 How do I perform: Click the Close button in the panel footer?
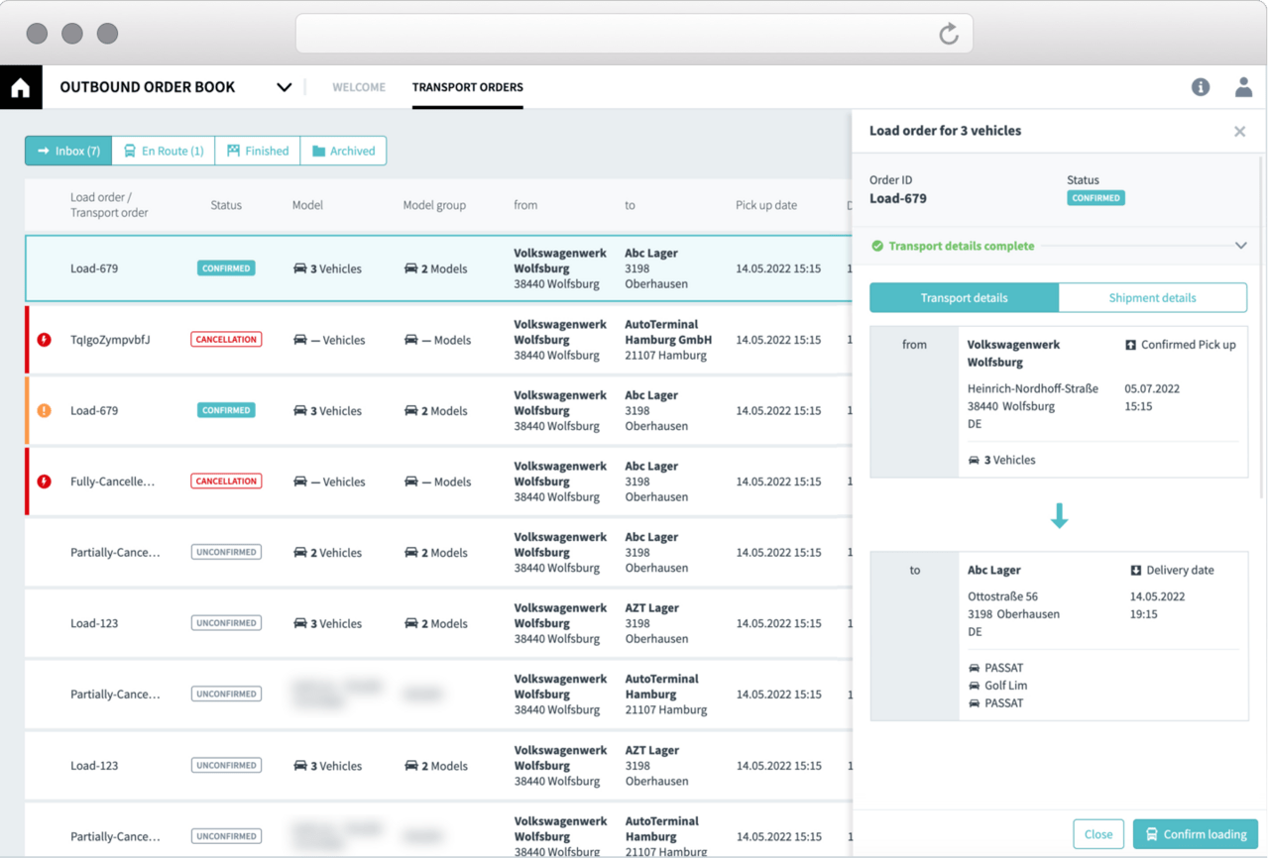(1098, 834)
